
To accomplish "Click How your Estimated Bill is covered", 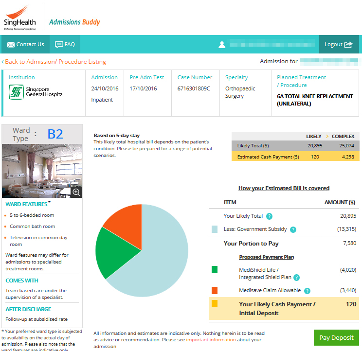I will pos(284,188).
